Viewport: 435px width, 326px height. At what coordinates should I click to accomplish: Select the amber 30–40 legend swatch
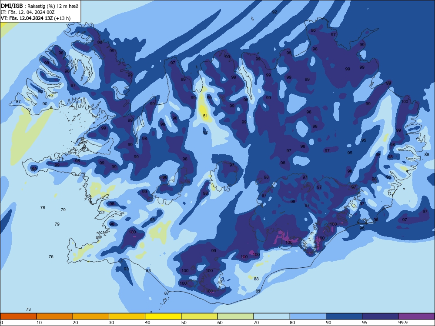click(127, 316)
